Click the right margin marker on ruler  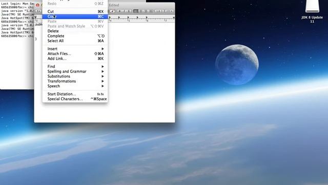(174, 18)
